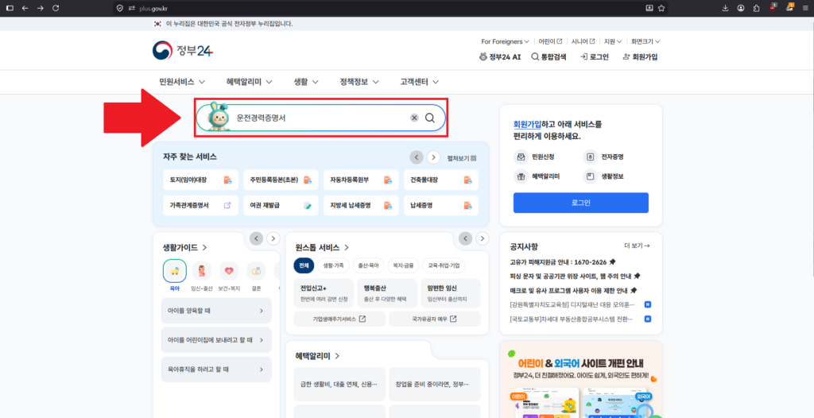Open the 강원특별자치도교육청 notice
The height and width of the screenshot is (418, 814).
572,304
